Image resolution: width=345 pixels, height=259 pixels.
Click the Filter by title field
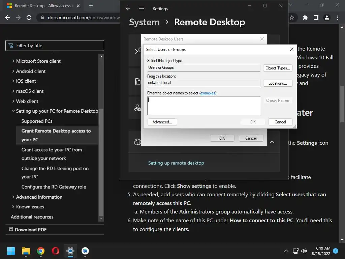click(x=55, y=46)
